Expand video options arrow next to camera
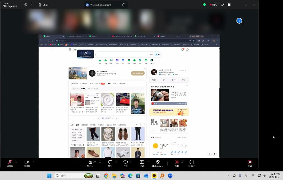This screenshot has width=283, height=180. (34, 162)
